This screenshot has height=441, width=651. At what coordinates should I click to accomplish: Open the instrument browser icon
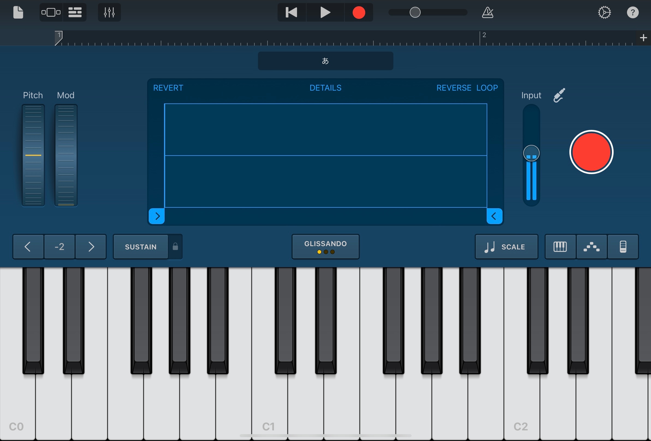point(51,12)
